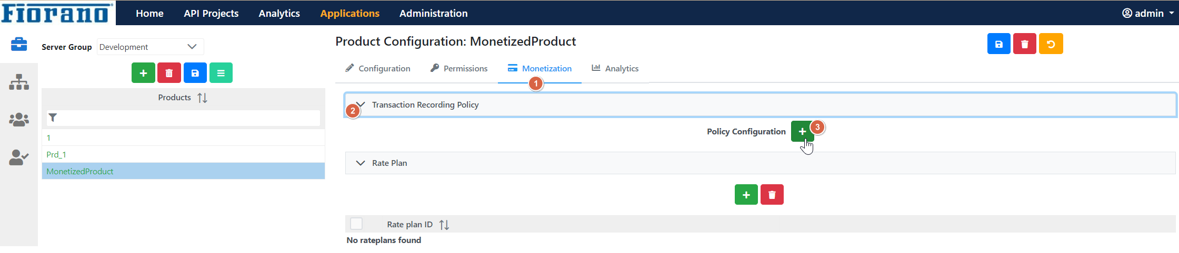
Task: Collapse the Transaction Recording Policy section
Action: point(361,104)
